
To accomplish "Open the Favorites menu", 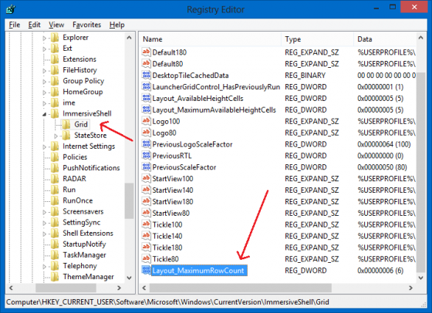I will 86,25.
